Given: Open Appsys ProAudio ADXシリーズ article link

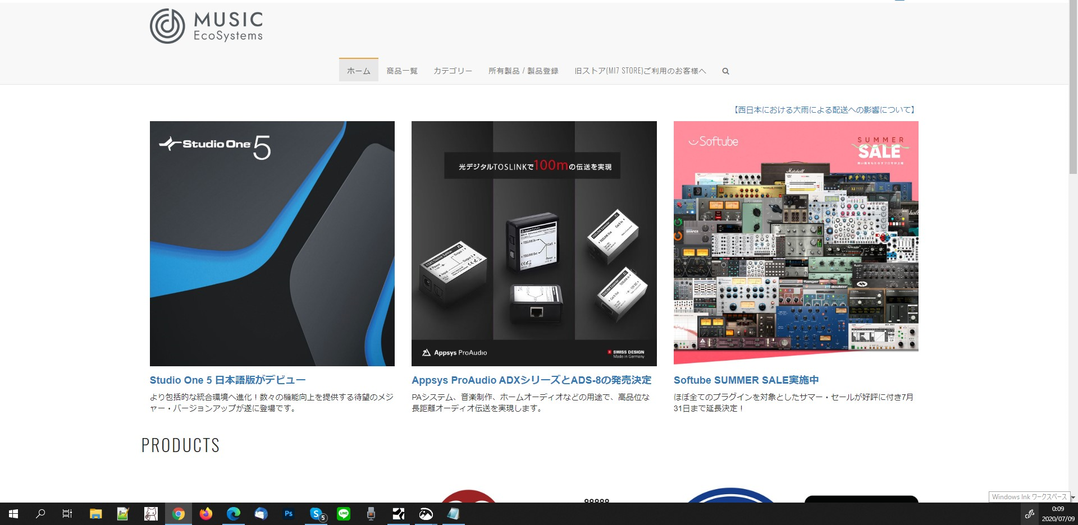Looking at the screenshot, I should (532, 380).
